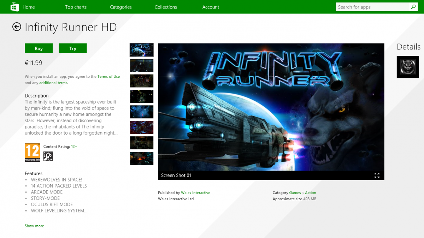Click the Details heading
This screenshot has width=424, height=238.
408,47
